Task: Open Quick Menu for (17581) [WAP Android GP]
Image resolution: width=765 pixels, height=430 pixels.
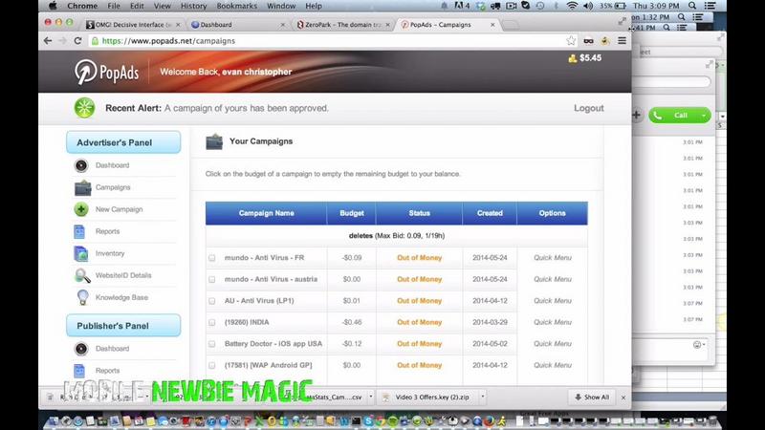Action: point(553,365)
